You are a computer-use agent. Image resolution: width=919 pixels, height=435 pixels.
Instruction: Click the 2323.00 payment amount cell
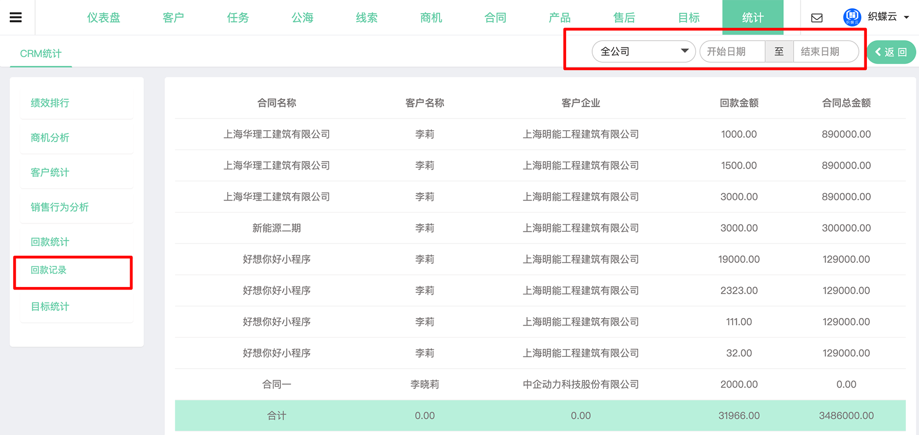click(x=739, y=291)
